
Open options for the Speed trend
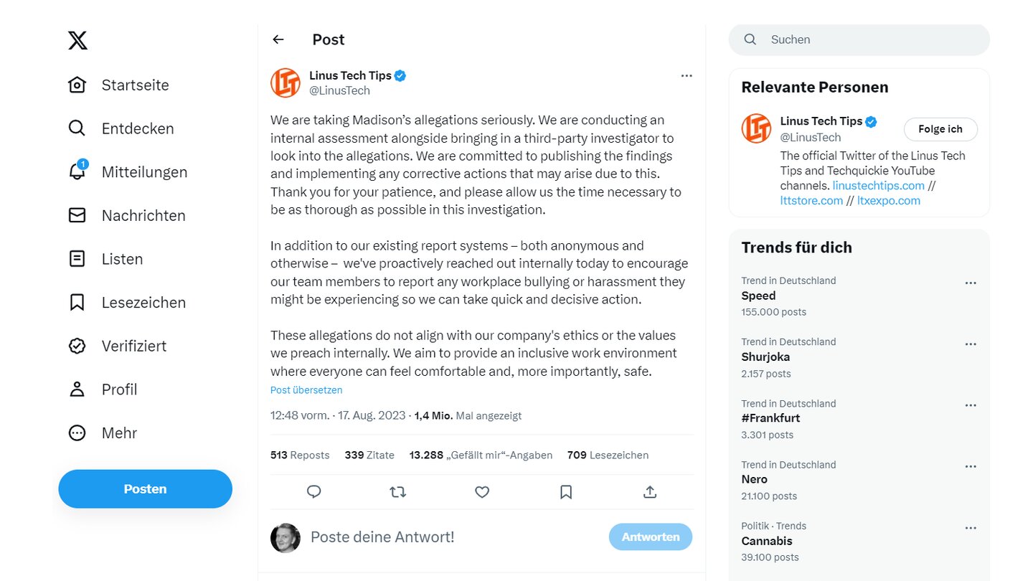click(971, 283)
